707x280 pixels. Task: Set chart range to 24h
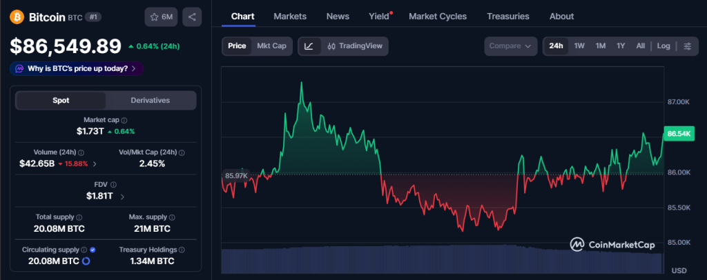pos(556,46)
